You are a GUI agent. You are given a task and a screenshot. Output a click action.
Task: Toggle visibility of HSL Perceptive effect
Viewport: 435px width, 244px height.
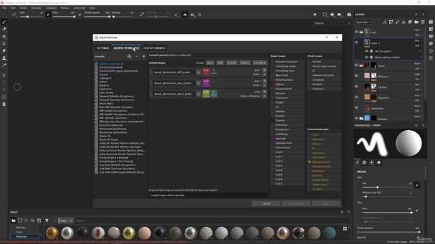click(366, 52)
